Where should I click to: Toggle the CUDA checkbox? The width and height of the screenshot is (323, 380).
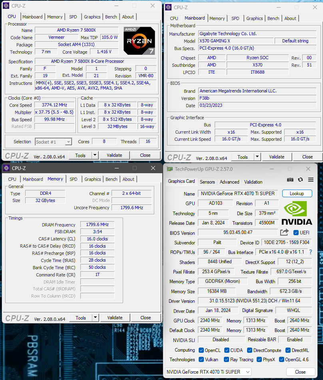tap(227, 350)
